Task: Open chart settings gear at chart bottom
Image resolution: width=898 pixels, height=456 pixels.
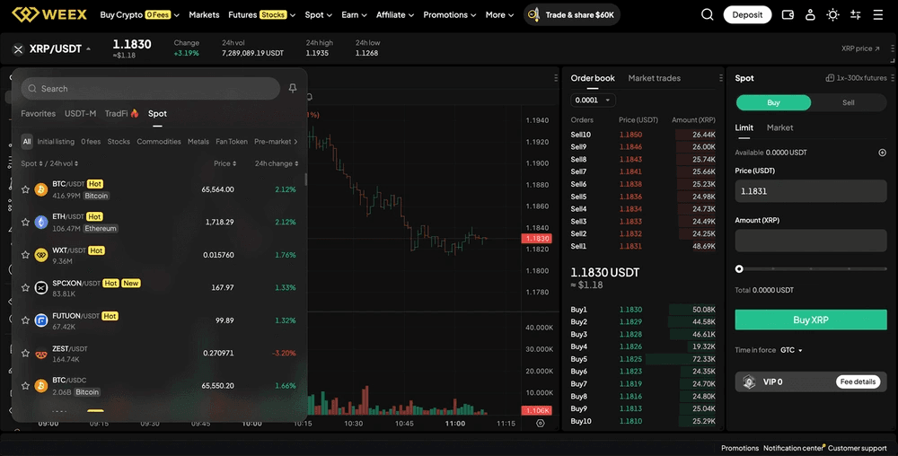Action: (540, 424)
